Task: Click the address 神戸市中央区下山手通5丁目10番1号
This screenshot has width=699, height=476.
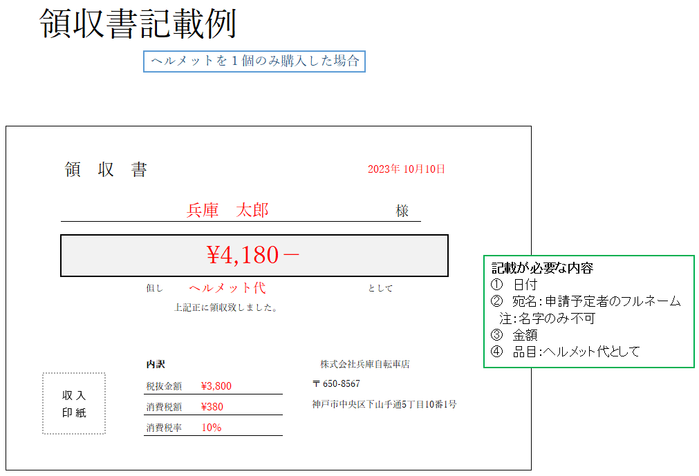Action: [x=384, y=404]
